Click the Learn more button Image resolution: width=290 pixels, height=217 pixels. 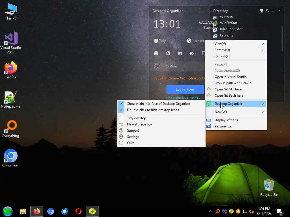point(185,90)
